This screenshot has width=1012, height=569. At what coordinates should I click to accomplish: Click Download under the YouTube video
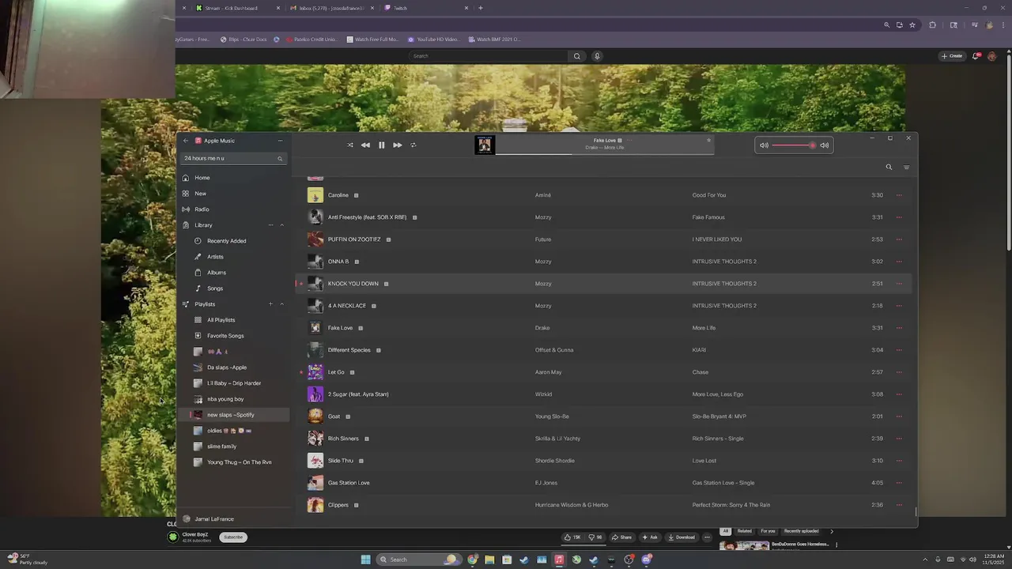pos(682,537)
